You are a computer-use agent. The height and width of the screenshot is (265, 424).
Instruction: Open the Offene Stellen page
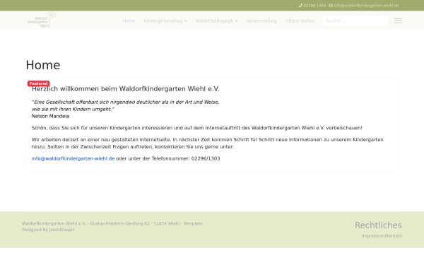(300, 20)
